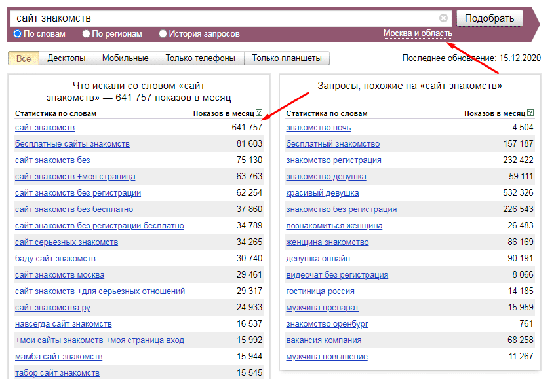This screenshot has width=556, height=379.
Task: Select the 'По регионам' radio option
Action: pyautogui.click(x=86, y=34)
